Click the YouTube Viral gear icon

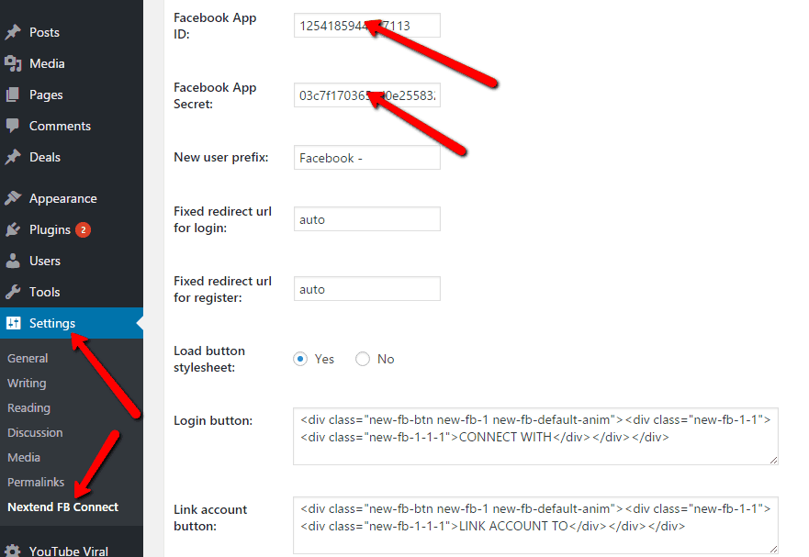(x=13, y=551)
